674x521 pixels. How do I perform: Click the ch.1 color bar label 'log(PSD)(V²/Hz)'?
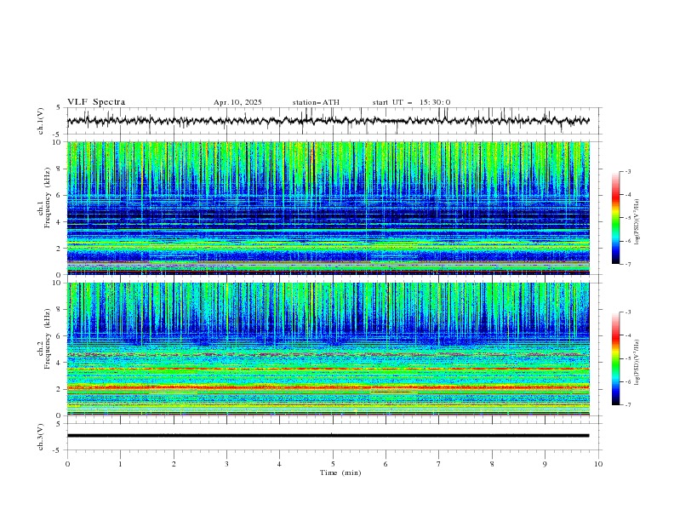[x=637, y=222]
